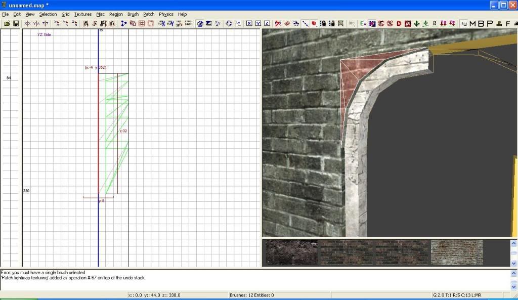Click the Save floppy disk icon
This screenshot has width=518, height=300.
click(x=16, y=23)
